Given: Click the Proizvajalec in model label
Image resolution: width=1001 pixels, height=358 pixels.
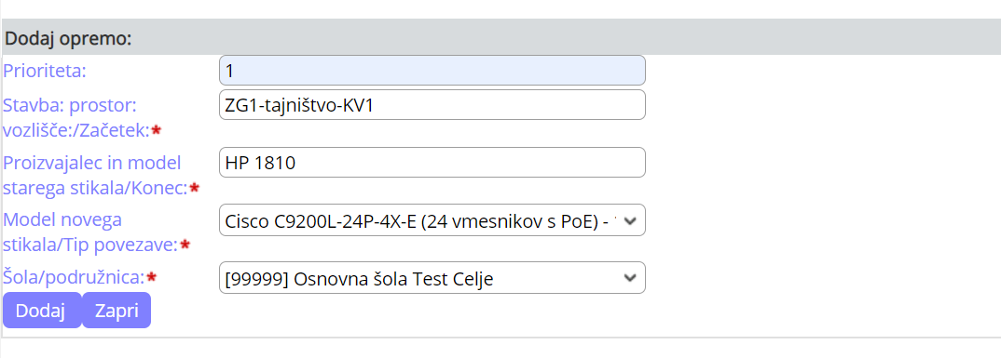Looking at the screenshot, I should click(x=92, y=163).
